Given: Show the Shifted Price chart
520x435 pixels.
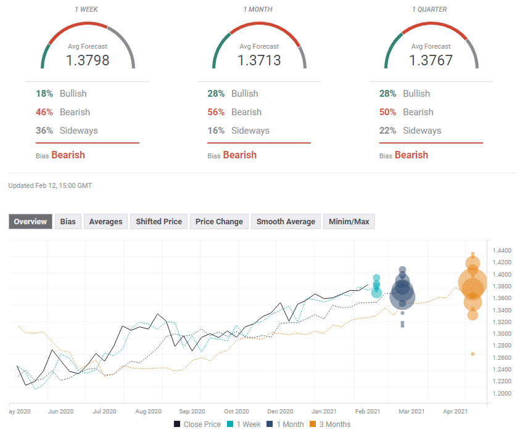Looking at the screenshot, I should coord(159,222).
